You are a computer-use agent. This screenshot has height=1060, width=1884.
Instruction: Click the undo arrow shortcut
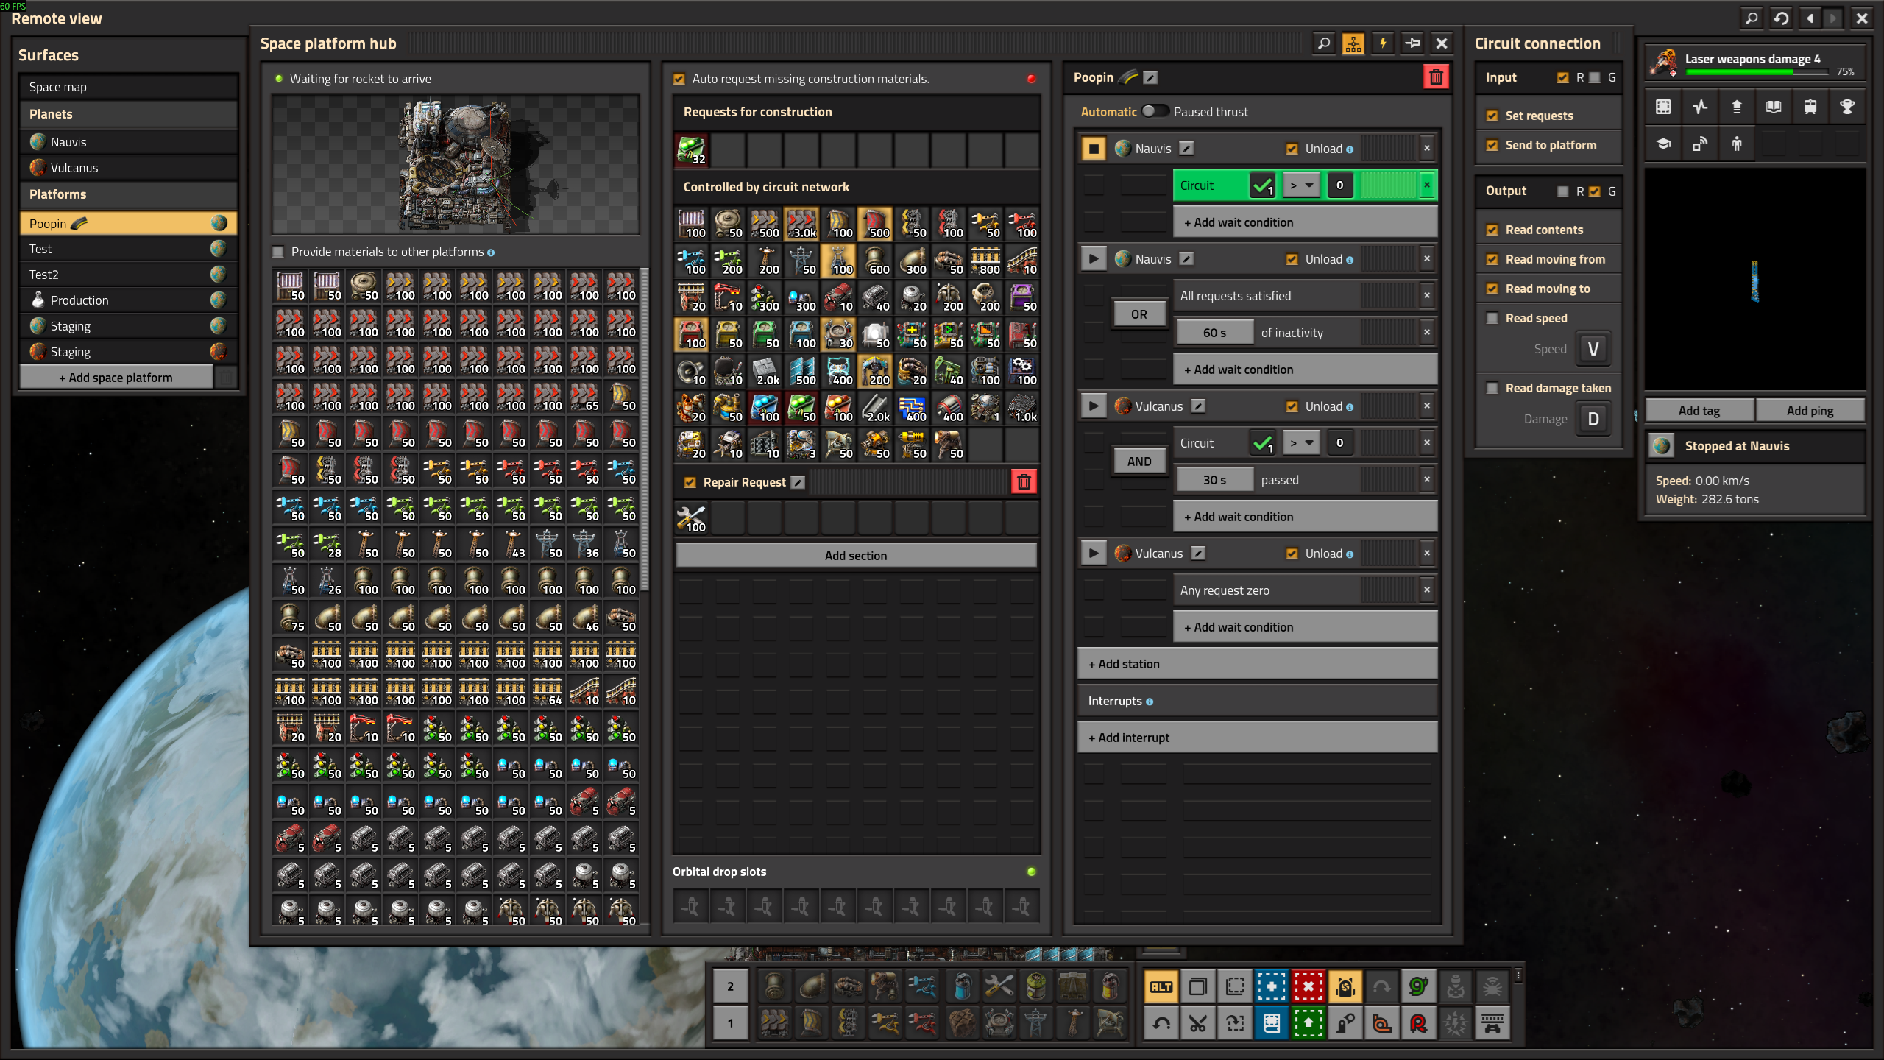click(x=1161, y=1023)
